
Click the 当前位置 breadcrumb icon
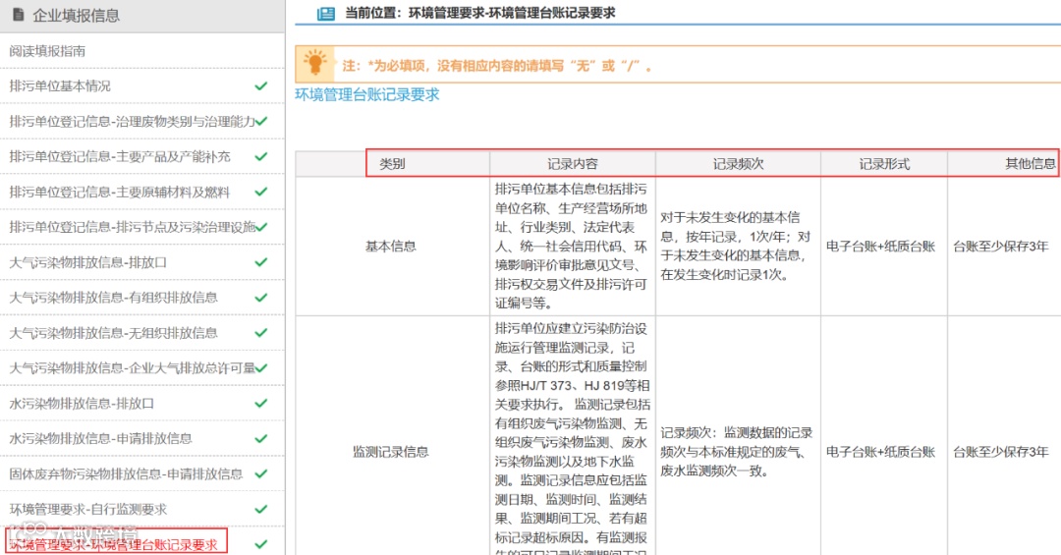[326, 13]
